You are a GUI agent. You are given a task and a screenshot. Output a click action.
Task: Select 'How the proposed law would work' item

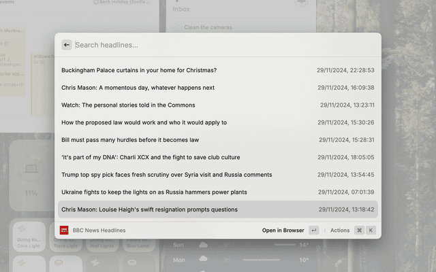click(x=218, y=122)
